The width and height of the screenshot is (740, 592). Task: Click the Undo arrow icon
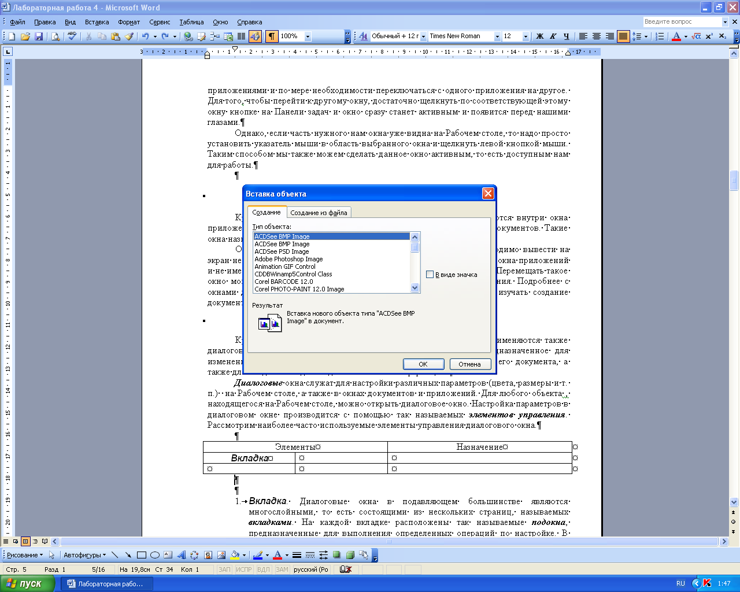click(x=146, y=36)
